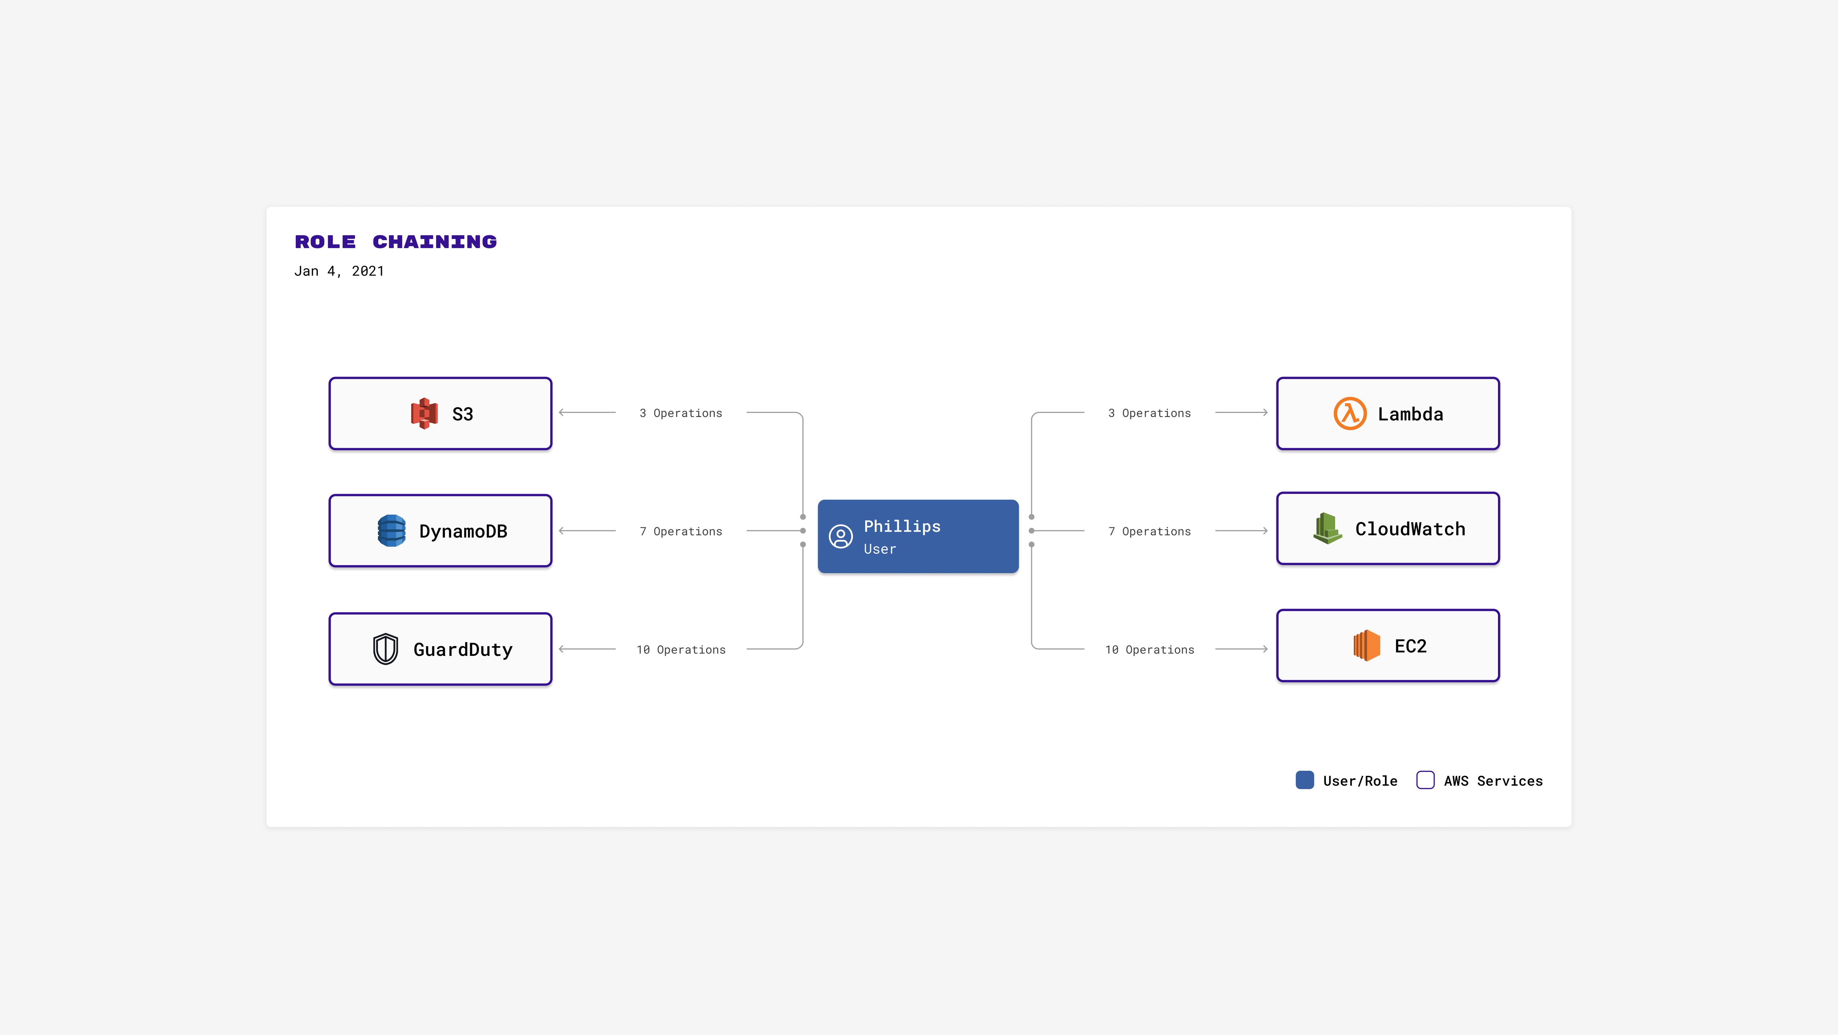Screen dimensions: 1838x1035
Task: Open the 10 Operations label to GuardDuty
Action: tap(681, 650)
